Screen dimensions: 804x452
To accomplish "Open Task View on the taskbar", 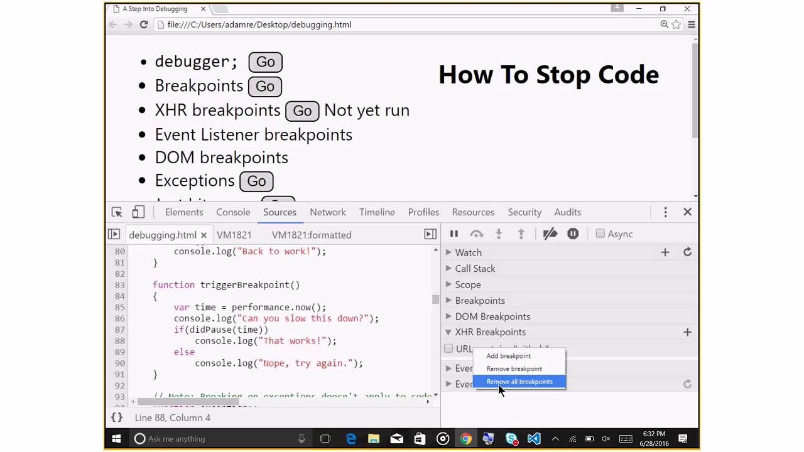I will coord(325,439).
